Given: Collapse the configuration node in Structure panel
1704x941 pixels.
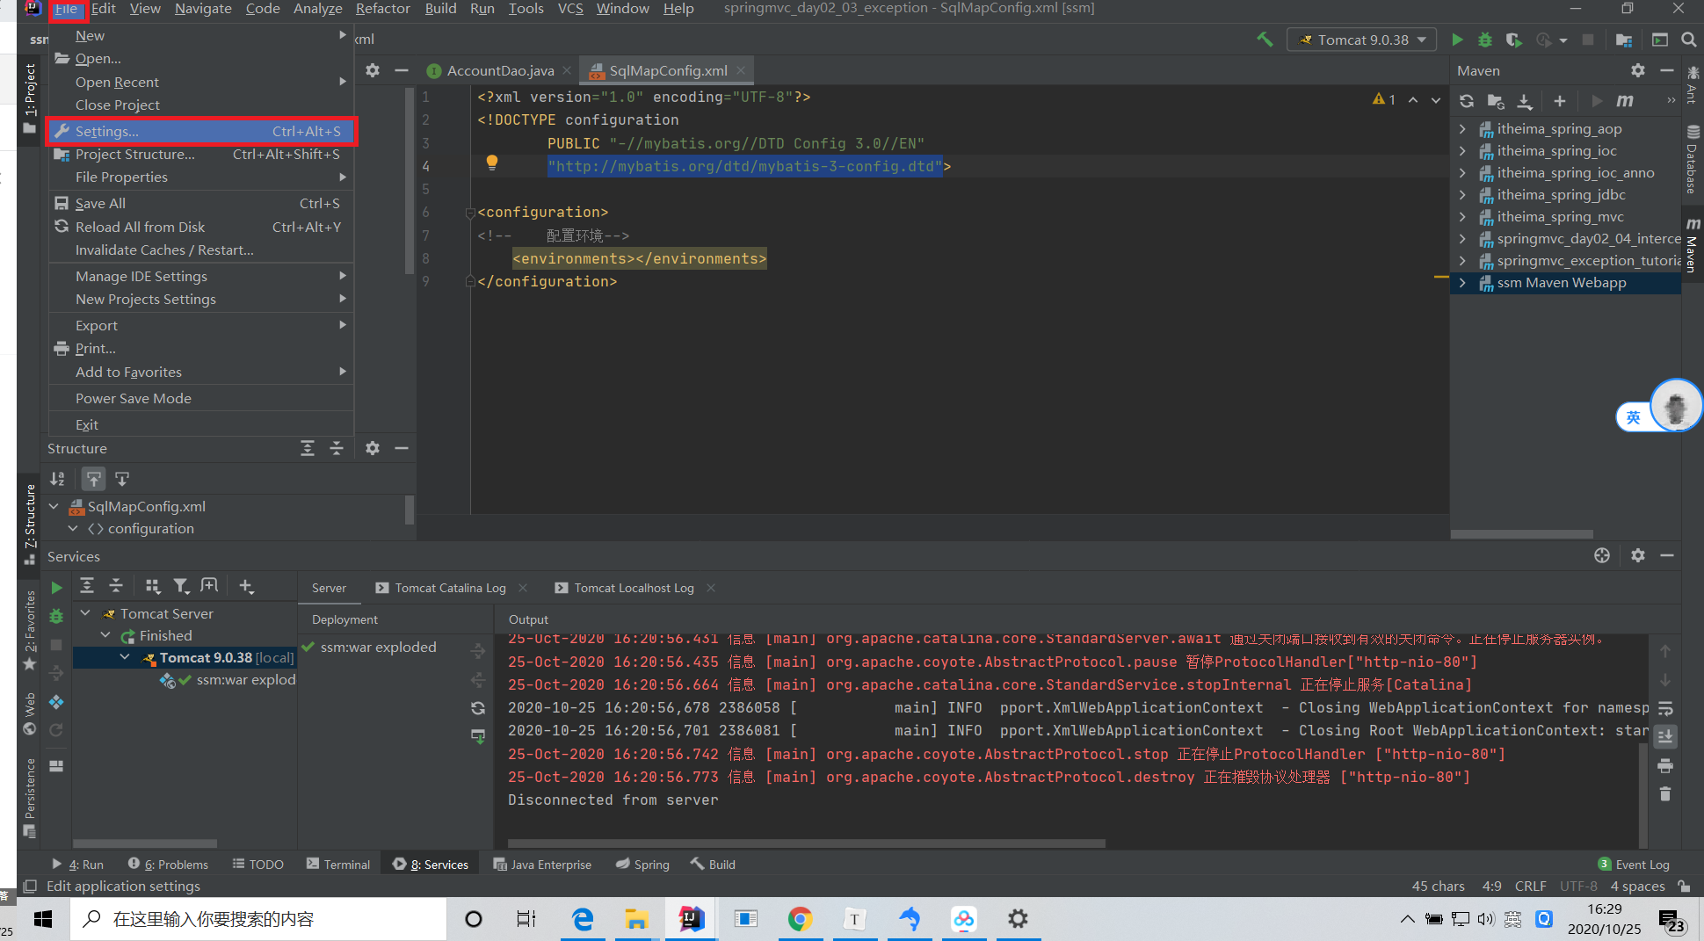Looking at the screenshot, I should (x=74, y=528).
